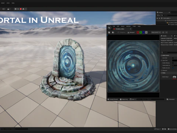Decrease mip level with minus button
Image resolution: width=177 pixels, height=133 pixels.
coord(166,33)
